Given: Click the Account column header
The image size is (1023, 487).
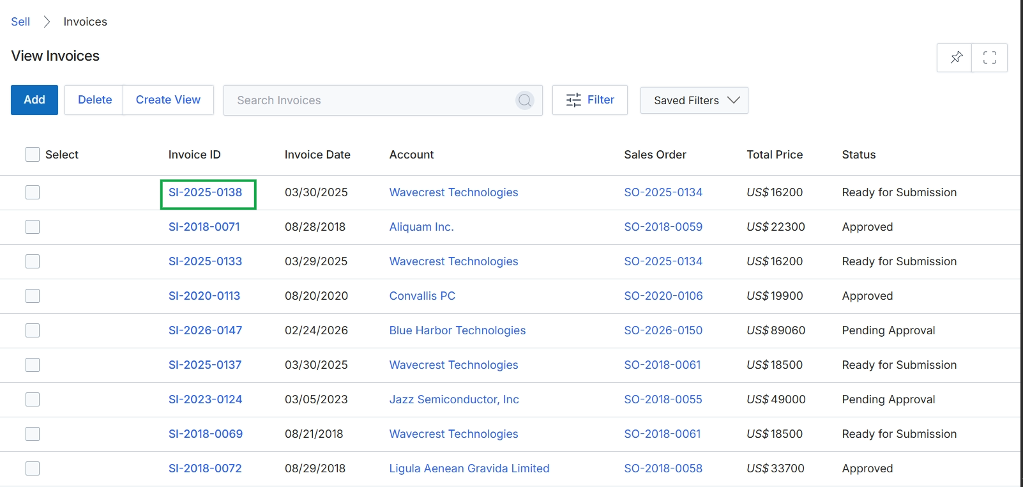Looking at the screenshot, I should (411, 155).
